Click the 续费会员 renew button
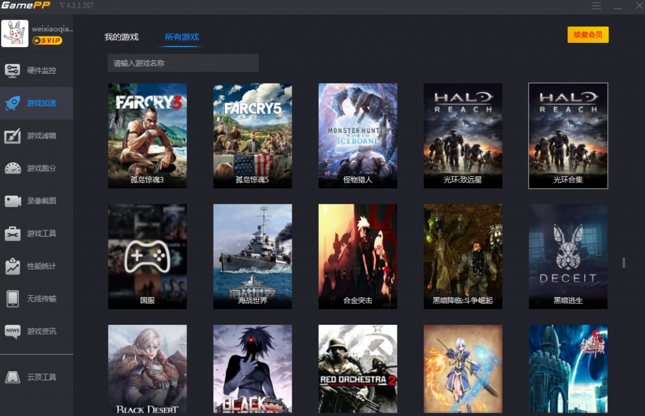Screen dimensions: 645x416 coord(588,35)
